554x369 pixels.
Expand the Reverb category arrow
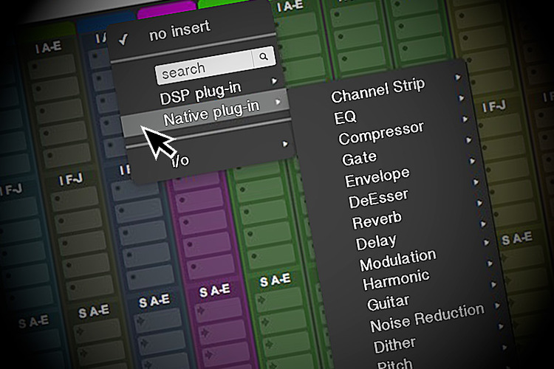(479, 203)
